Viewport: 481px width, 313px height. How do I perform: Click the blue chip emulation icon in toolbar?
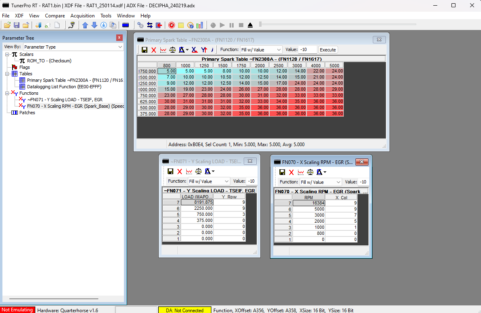point(126,25)
